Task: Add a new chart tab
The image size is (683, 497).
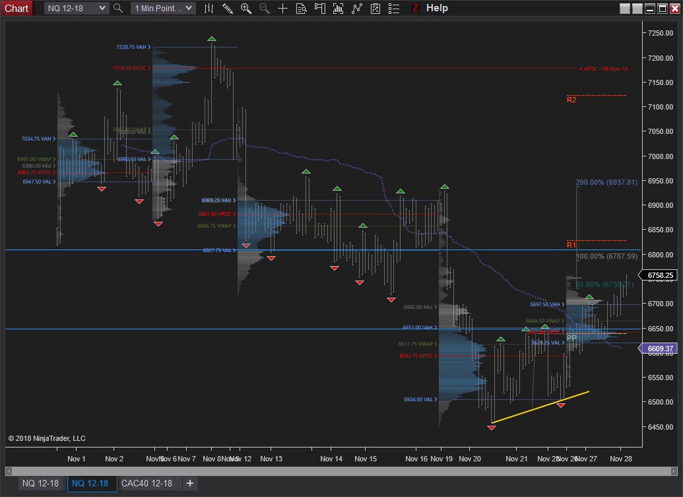Action: pyautogui.click(x=190, y=483)
